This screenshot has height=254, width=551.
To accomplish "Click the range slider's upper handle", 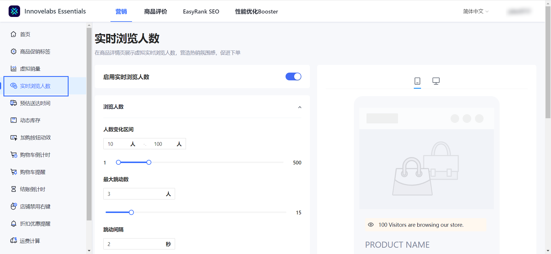I will click(x=149, y=162).
